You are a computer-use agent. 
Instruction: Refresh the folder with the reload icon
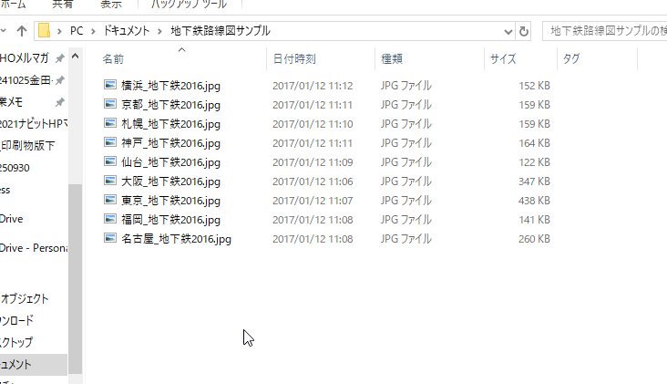pyautogui.click(x=524, y=31)
